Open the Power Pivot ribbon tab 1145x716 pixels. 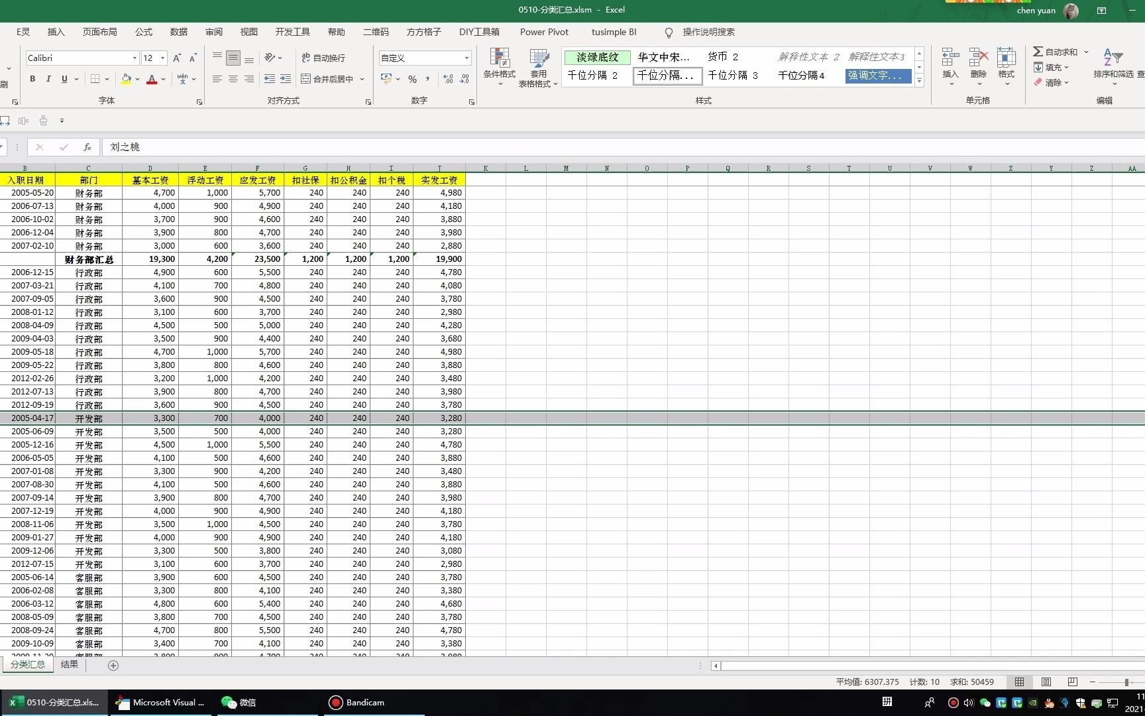click(544, 31)
